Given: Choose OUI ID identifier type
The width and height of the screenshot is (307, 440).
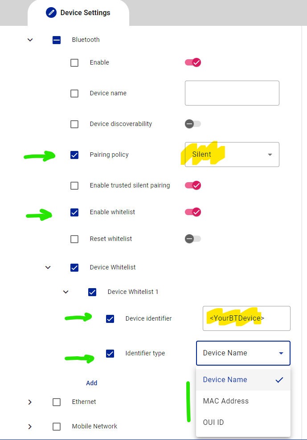Looking at the screenshot, I should 213,422.
